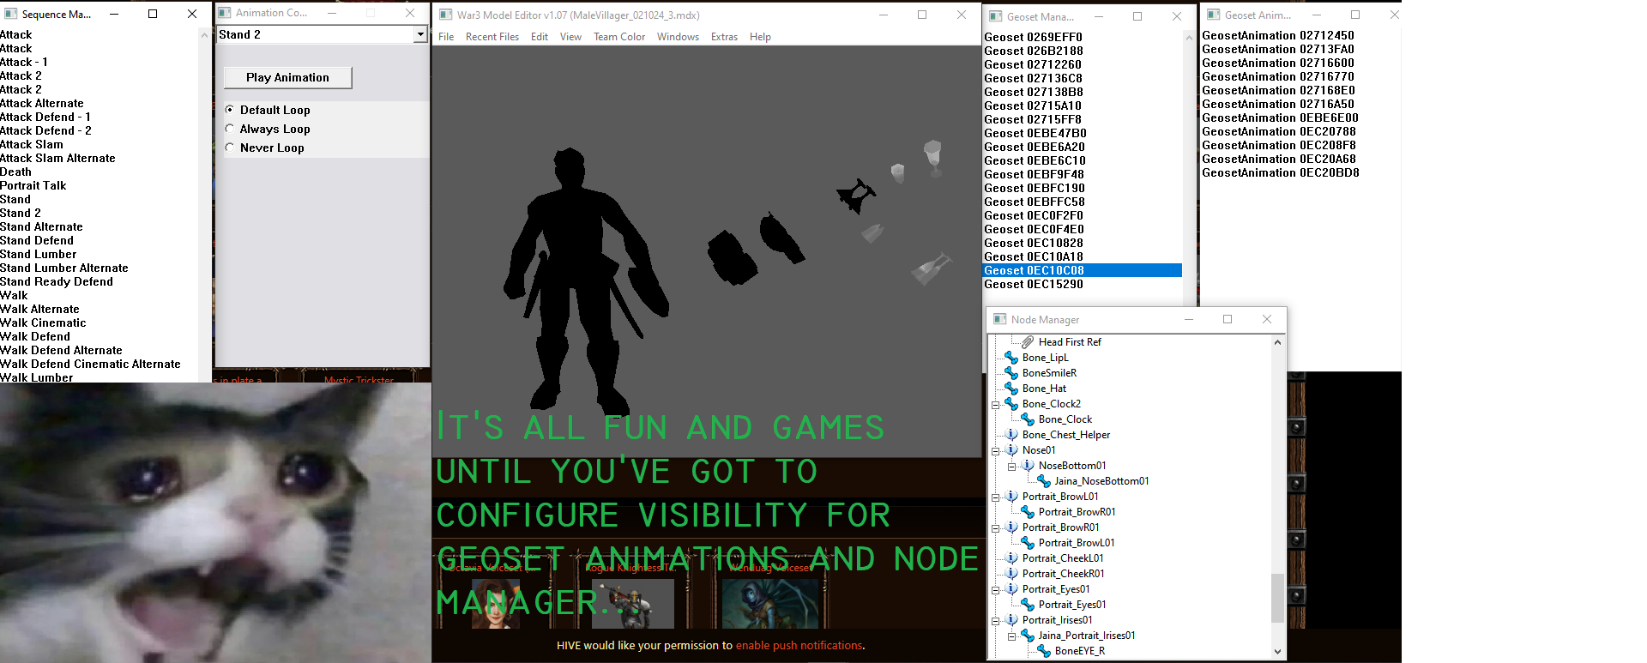Click the enable push notifications link

(799, 645)
